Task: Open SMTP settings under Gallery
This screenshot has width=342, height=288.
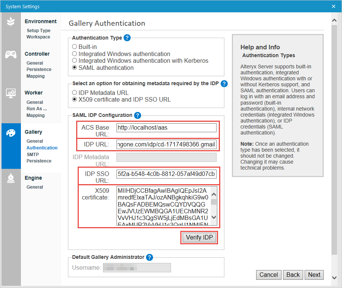Action: [32, 154]
